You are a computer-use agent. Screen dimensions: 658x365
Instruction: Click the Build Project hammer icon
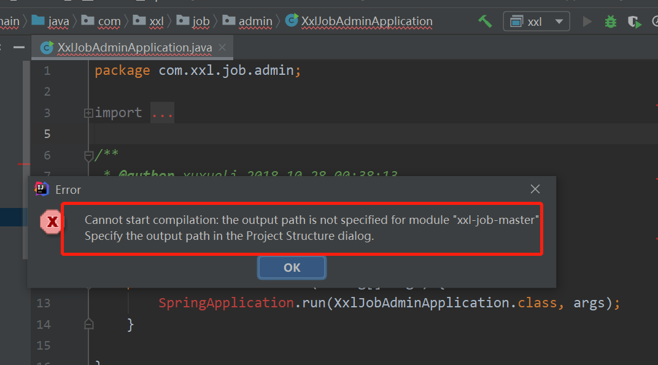[x=485, y=21]
